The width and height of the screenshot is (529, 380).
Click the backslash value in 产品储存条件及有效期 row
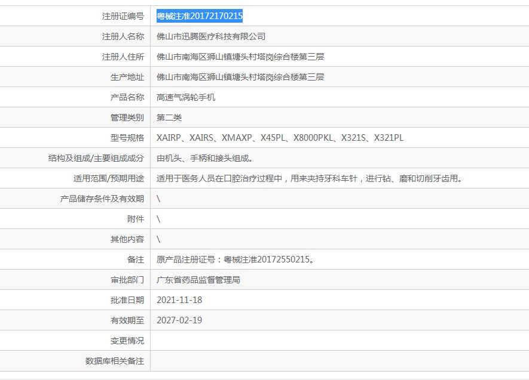tap(158, 199)
